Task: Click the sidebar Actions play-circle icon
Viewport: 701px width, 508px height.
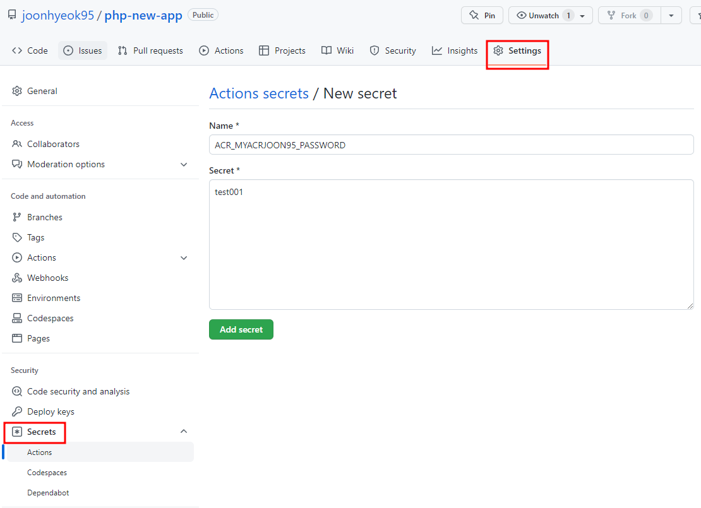Action: tap(17, 257)
